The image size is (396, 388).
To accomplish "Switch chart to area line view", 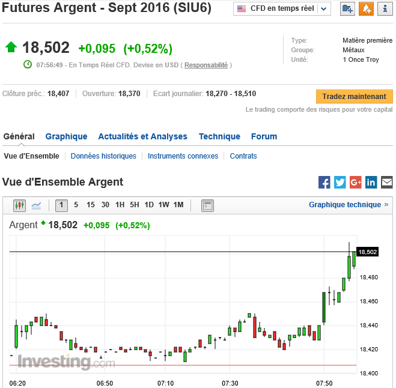I will 37,205.
